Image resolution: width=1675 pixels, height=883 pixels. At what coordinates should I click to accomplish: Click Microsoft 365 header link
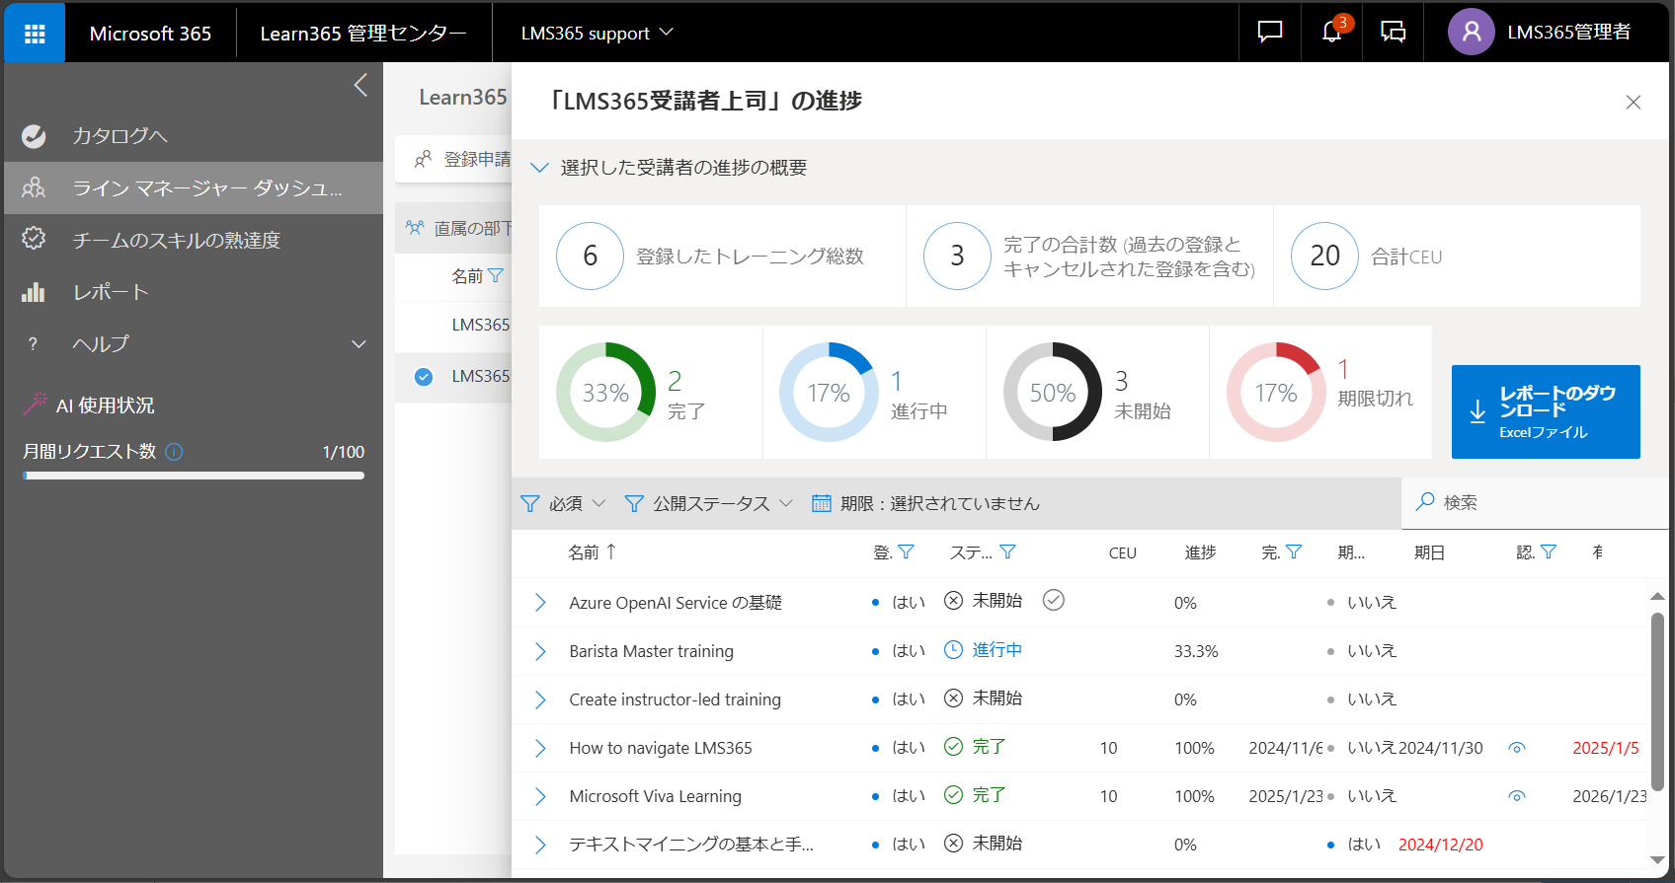(150, 34)
